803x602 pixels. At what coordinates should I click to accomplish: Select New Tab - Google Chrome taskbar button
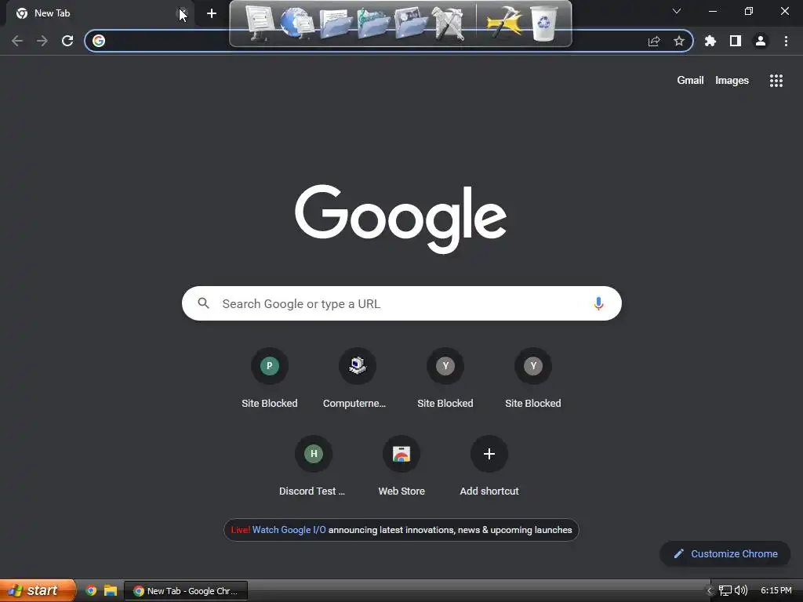pyautogui.click(x=186, y=591)
